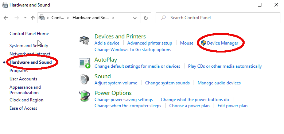Screen dimensions: 284x134
Task: Select System and Security in sidebar
Action: [29, 46]
